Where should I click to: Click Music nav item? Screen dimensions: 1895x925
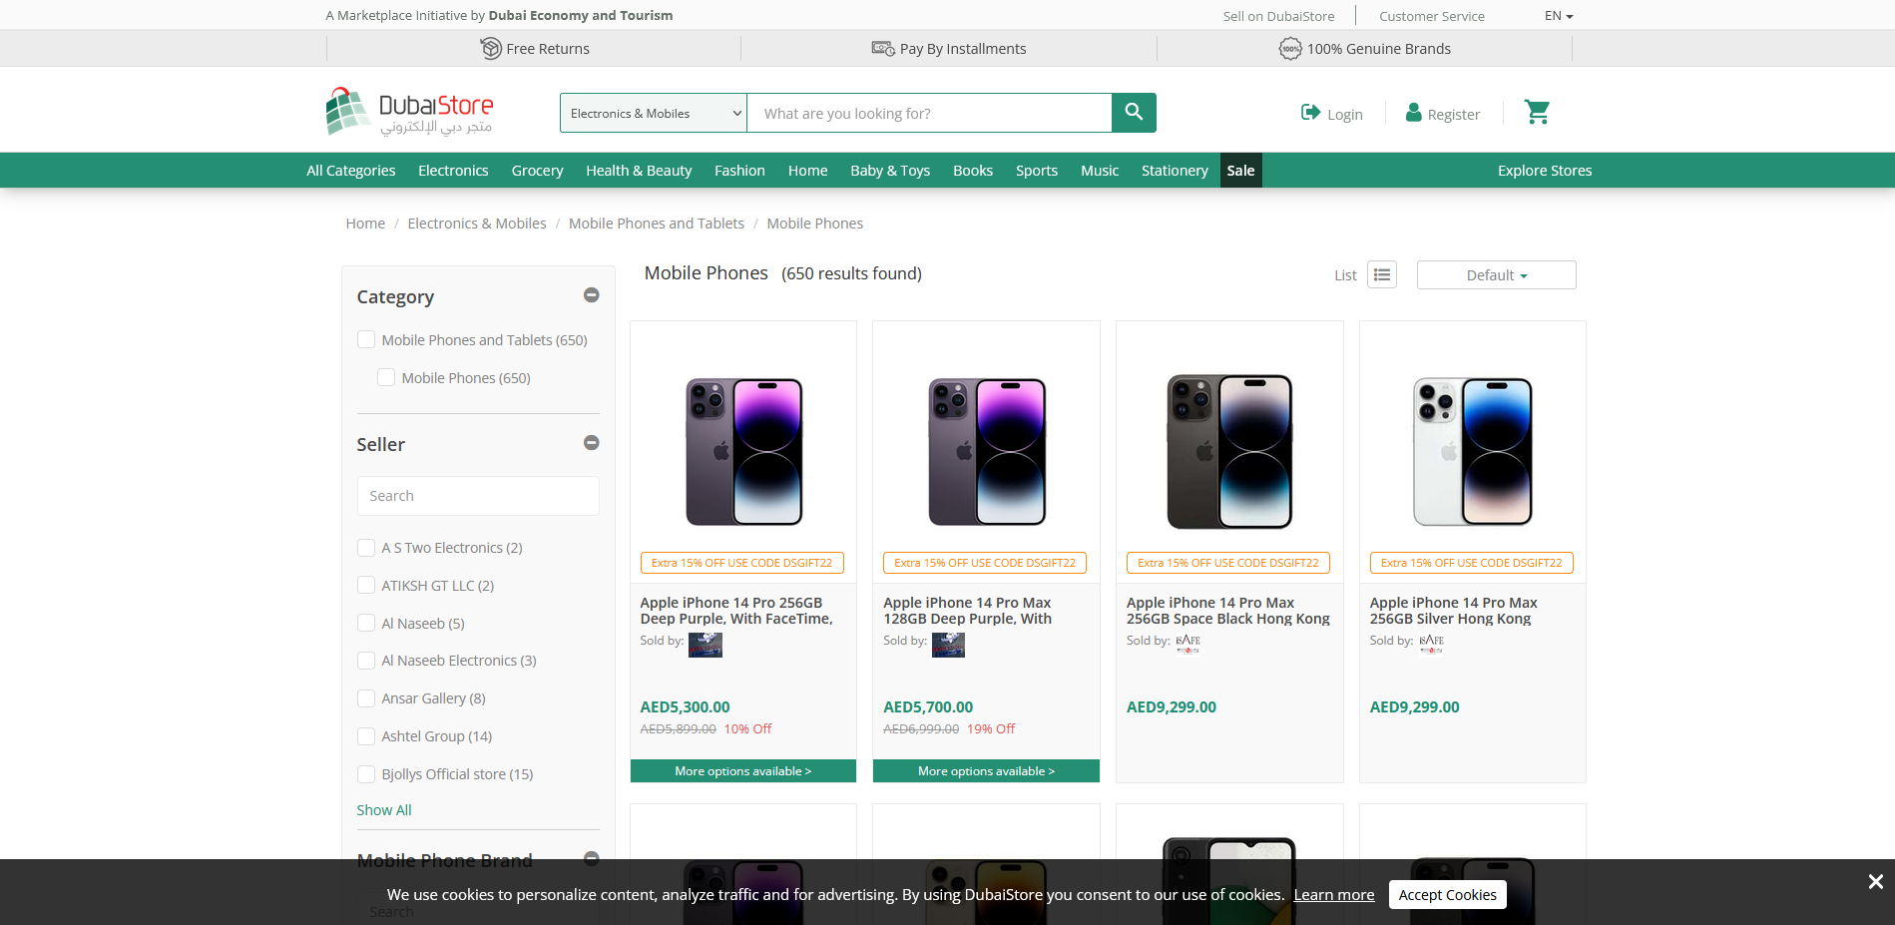point(1100,171)
